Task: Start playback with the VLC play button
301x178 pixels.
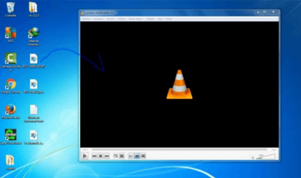Action: click(85, 156)
